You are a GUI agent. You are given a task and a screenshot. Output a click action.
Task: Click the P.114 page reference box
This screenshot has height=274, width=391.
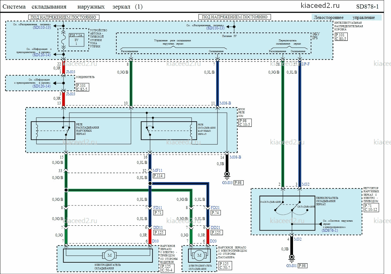click(x=159, y=176)
